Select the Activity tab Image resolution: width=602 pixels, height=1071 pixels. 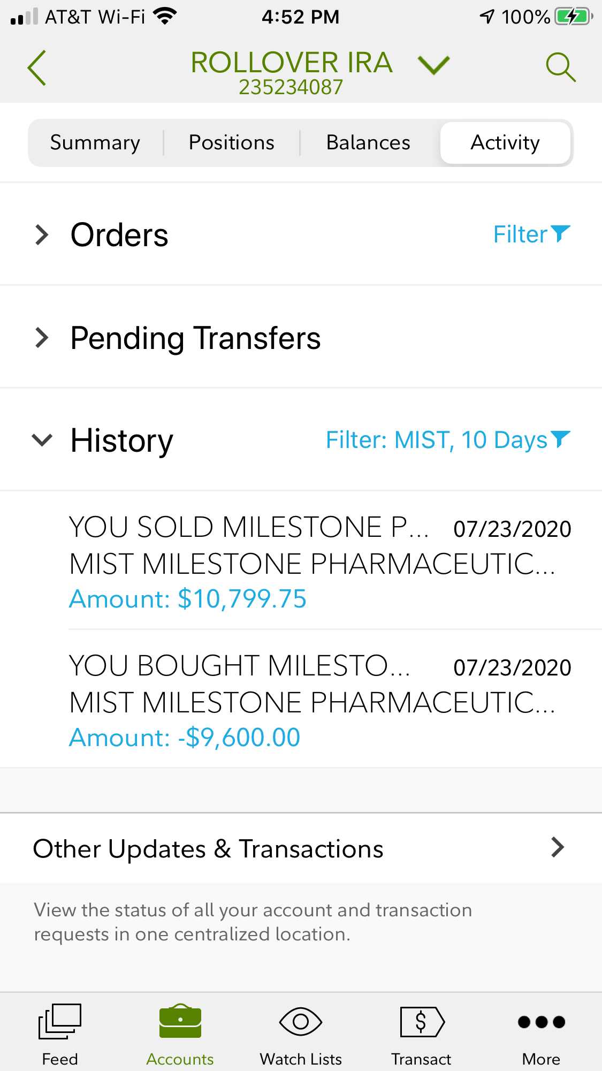tap(505, 143)
